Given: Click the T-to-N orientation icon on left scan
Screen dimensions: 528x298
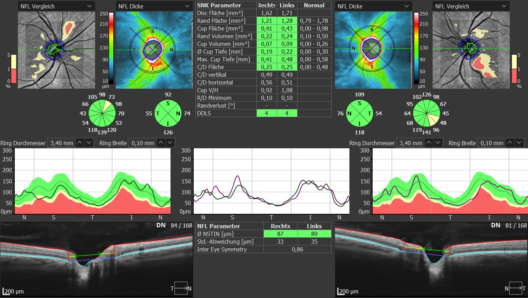Looking at the screenshot, I should [x=181, y=288].
